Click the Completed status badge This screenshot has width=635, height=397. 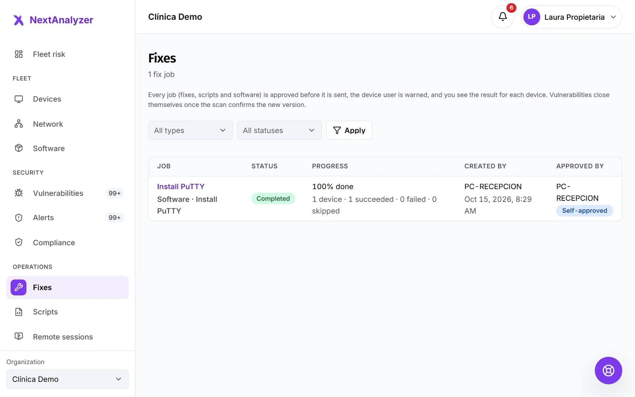coord(273,199)
